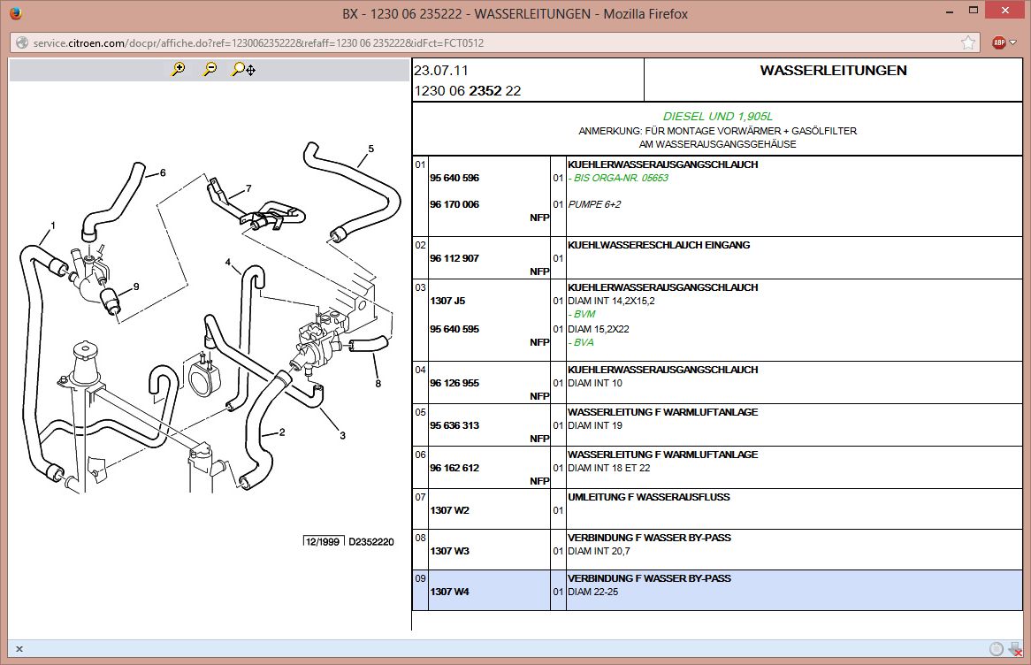Screen dimensions: 1031x665
Task: Click DIAM INT 18 ET 22 text
Action: 609,468
